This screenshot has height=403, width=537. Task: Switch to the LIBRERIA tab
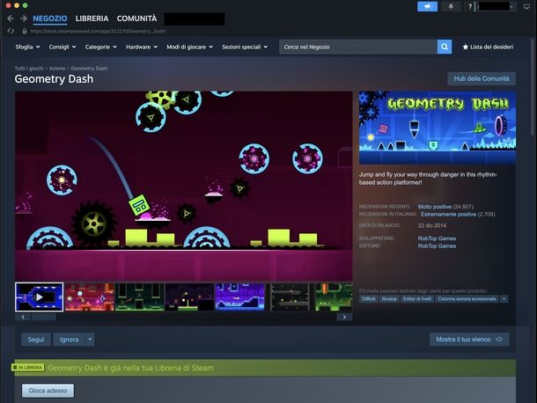point(92,18)
